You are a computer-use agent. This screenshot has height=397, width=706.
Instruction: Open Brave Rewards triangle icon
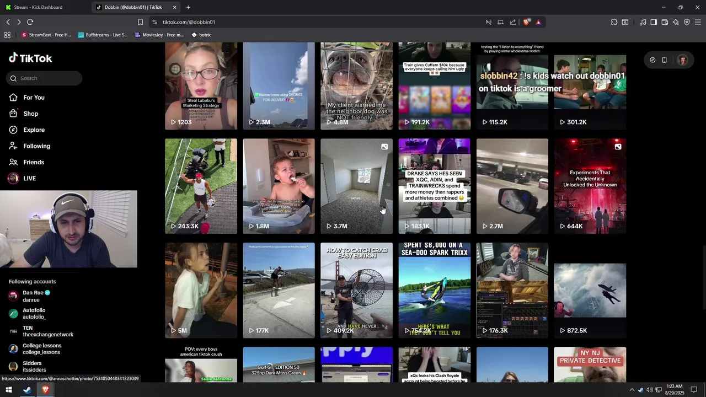tap(538, 22)
